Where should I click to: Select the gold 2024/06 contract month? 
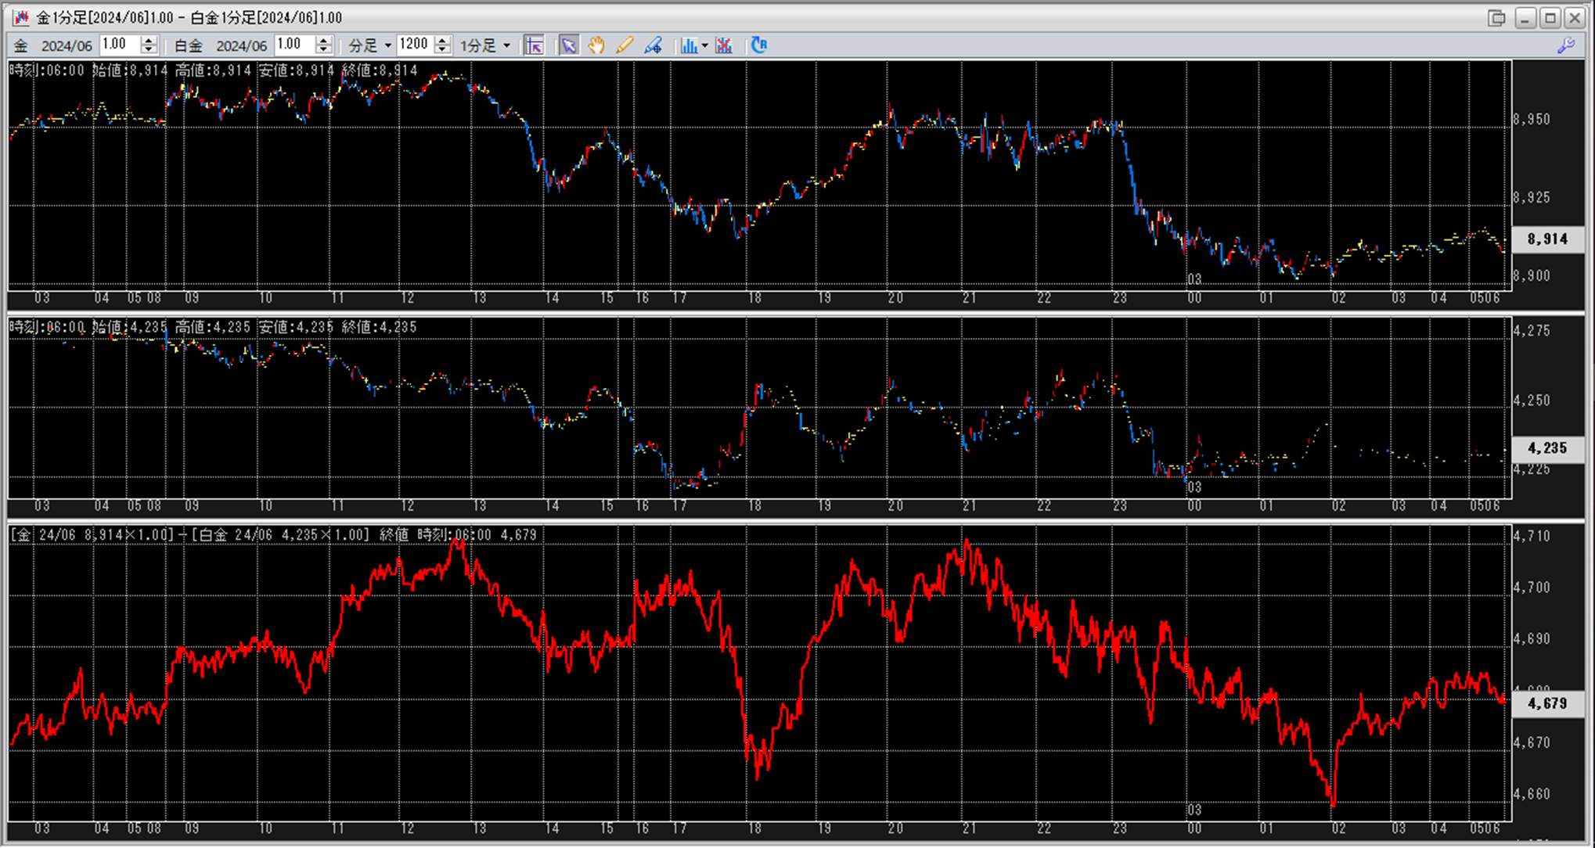click(67, 46)
